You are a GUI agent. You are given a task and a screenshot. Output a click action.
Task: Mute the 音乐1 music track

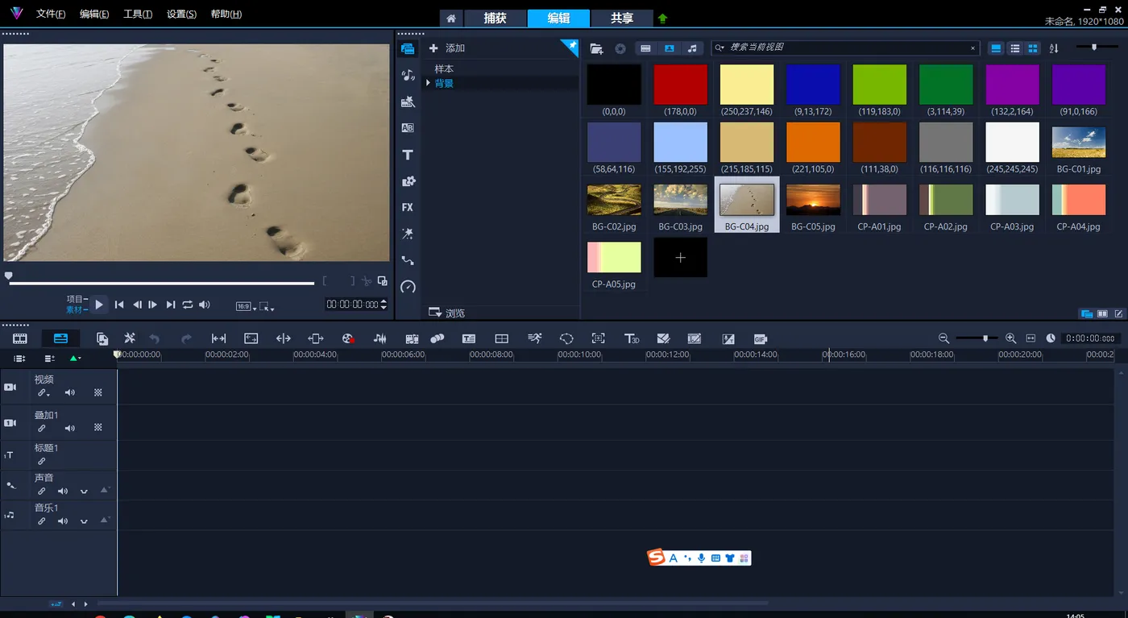click(63, 521)
